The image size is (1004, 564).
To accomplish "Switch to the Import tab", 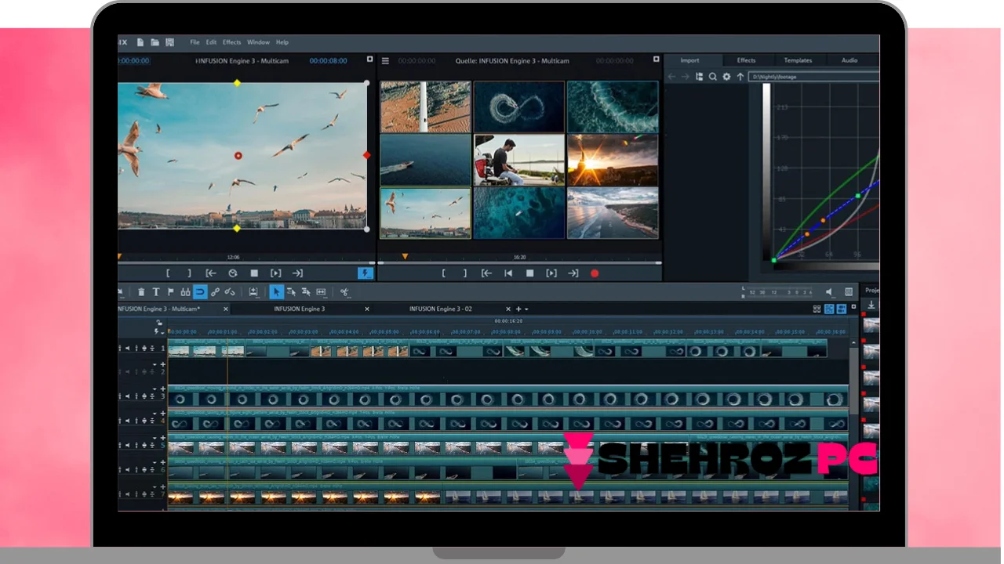I will 690,60.
